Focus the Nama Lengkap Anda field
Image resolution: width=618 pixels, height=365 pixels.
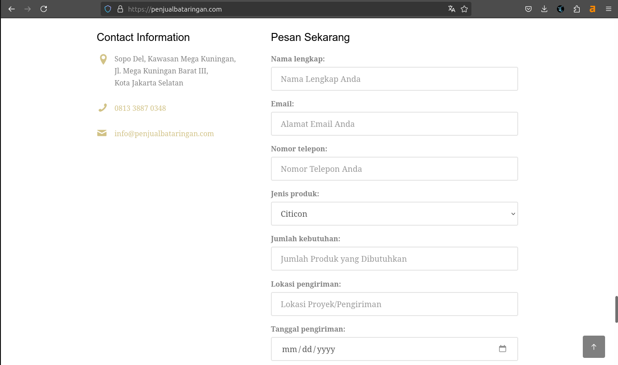coord(394,79)
